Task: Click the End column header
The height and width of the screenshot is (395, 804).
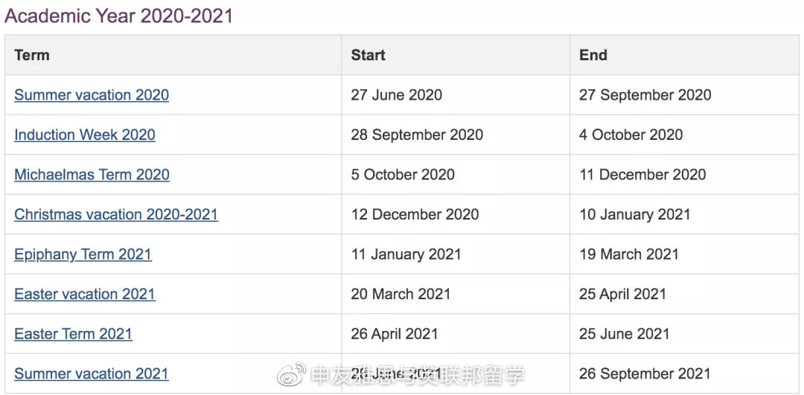Action: [593, 55]
